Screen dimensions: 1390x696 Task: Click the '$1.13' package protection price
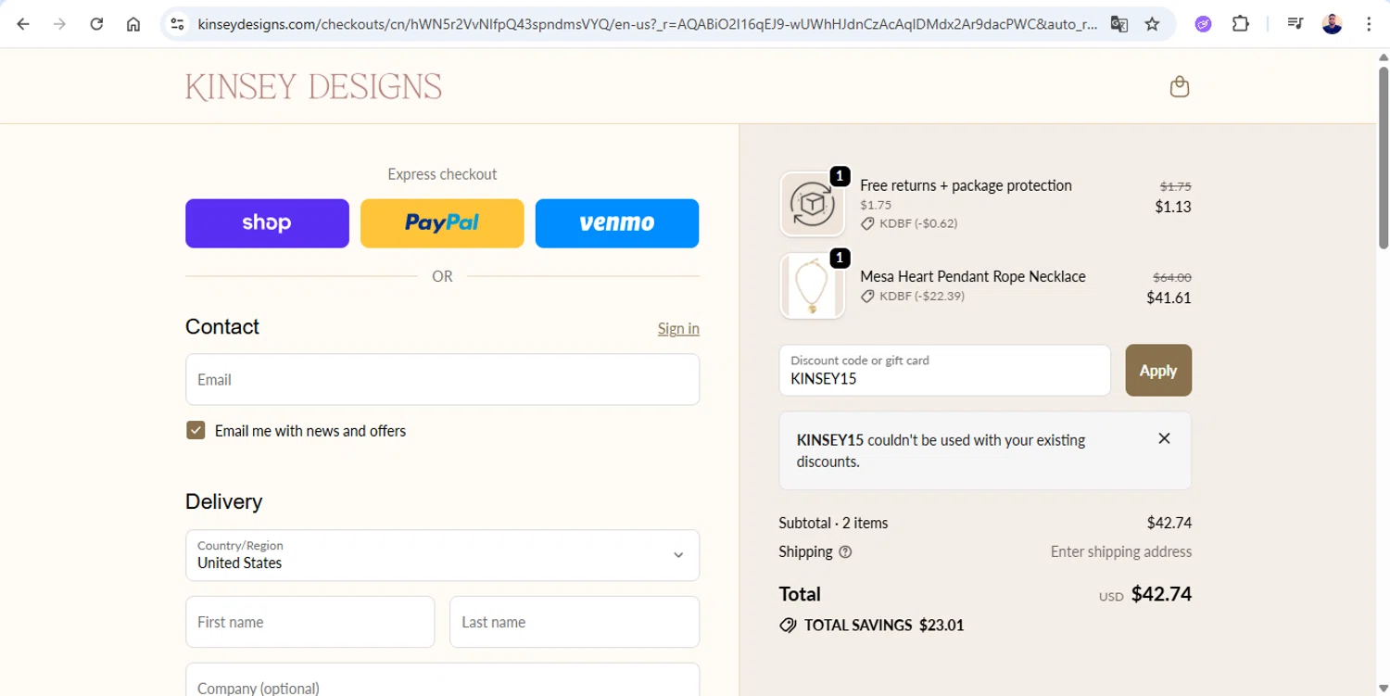pos(1173,207)
